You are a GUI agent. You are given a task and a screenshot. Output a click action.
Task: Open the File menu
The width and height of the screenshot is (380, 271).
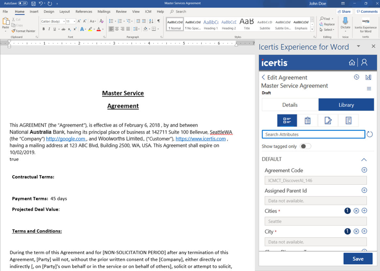coord(5,11)
